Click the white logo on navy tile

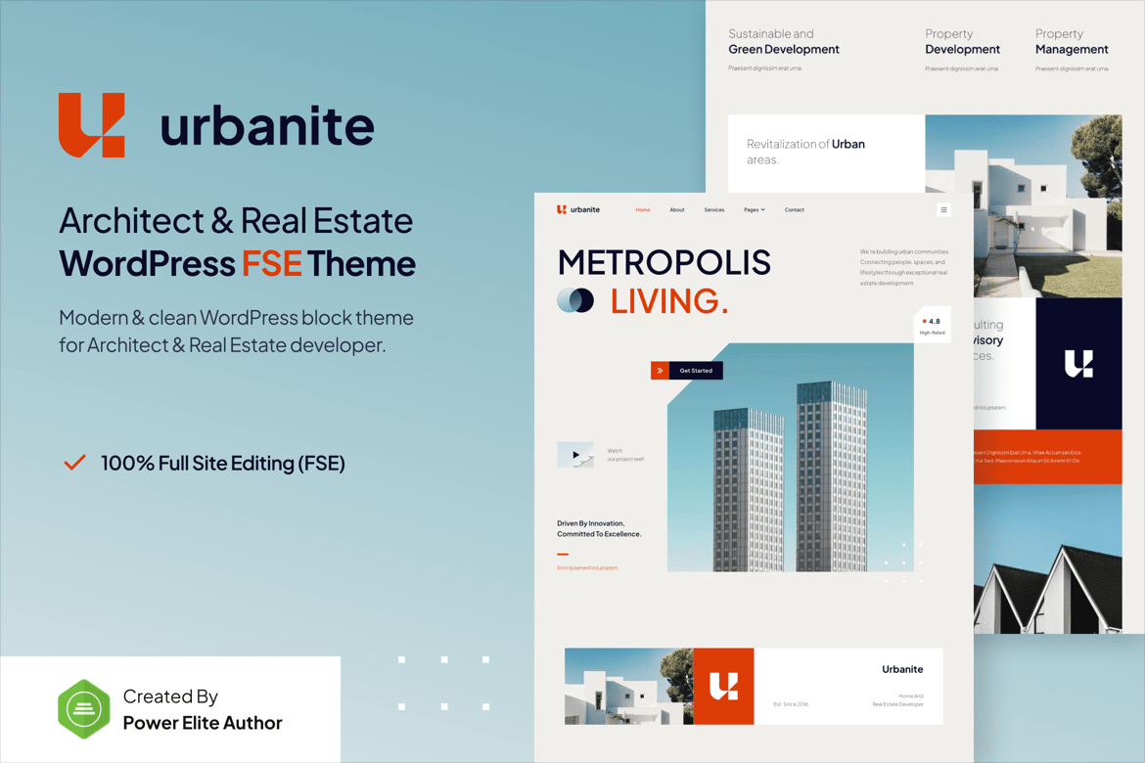pos(1078,364)
